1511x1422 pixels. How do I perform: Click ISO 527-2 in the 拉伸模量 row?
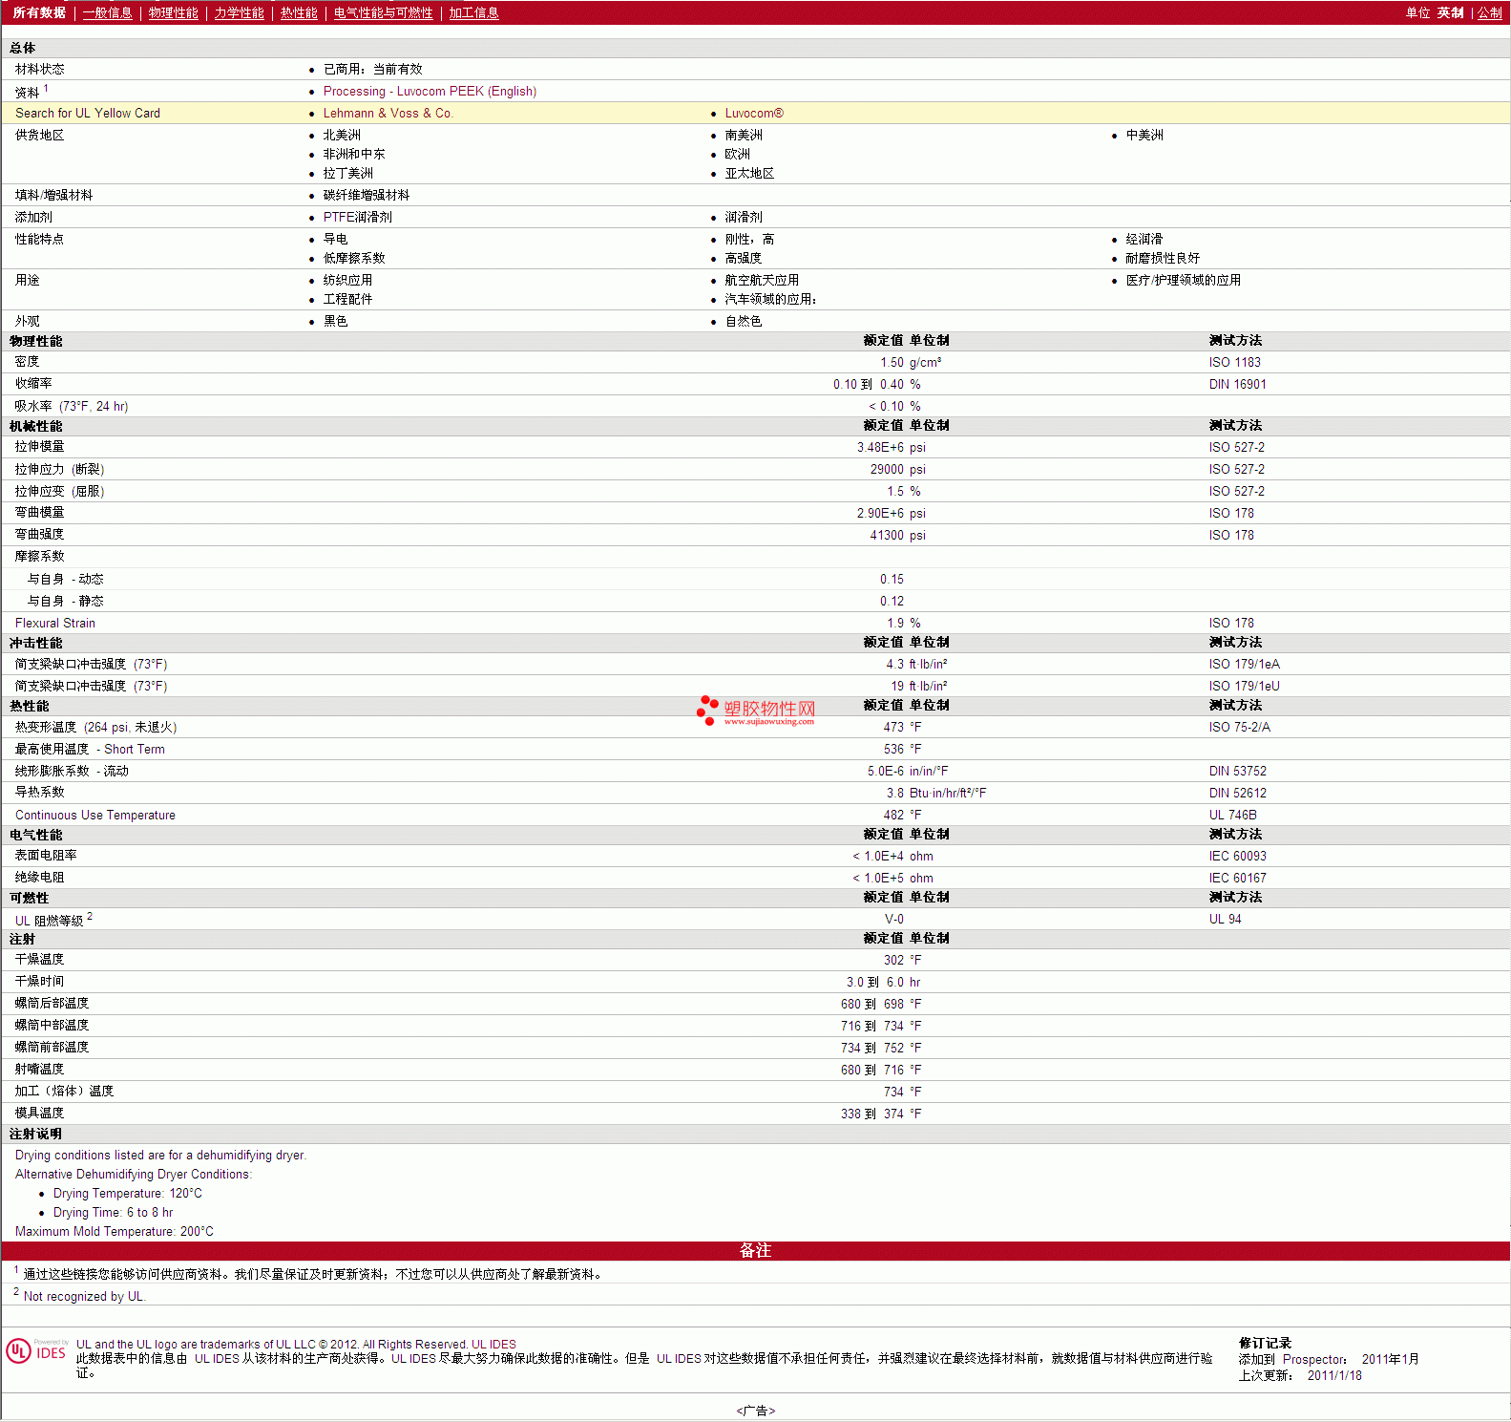(1236, 448)
